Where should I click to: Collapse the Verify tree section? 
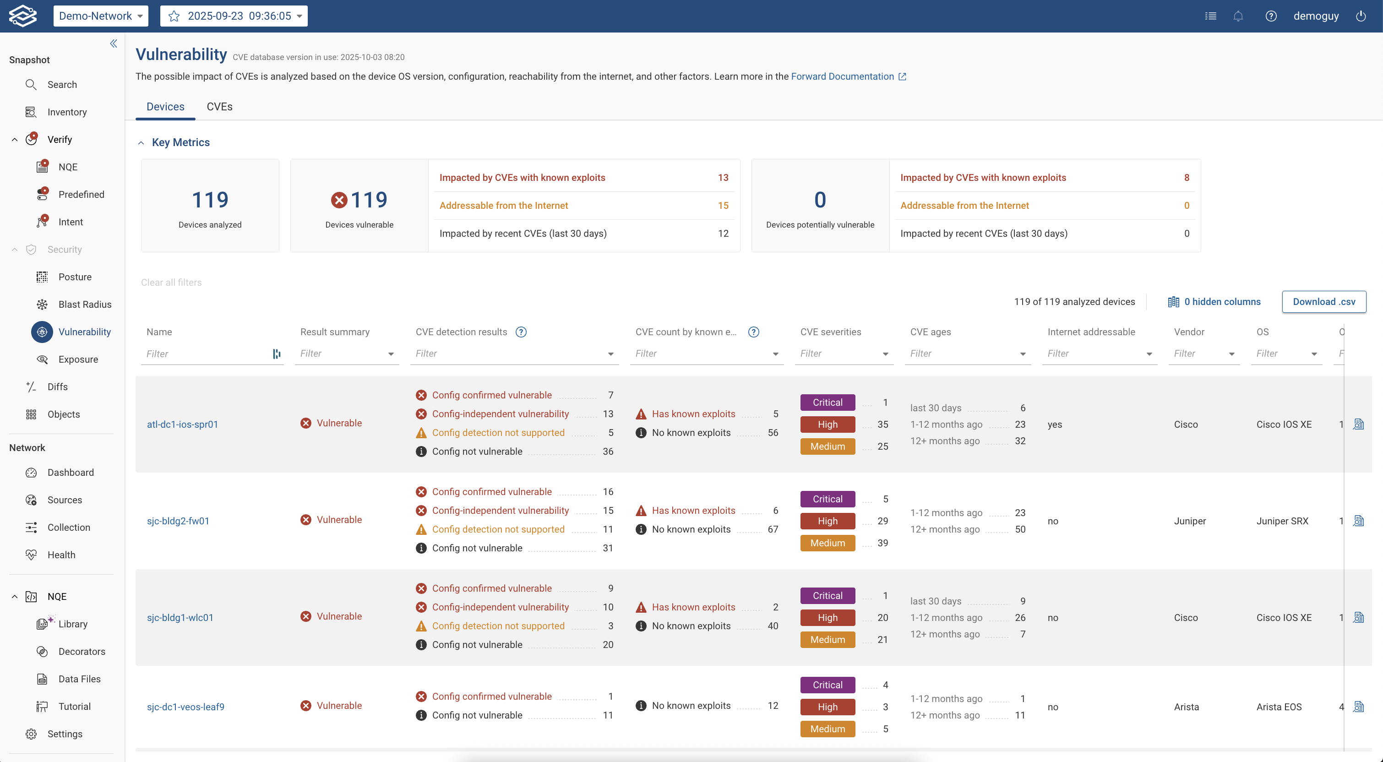tap(15, 140)
